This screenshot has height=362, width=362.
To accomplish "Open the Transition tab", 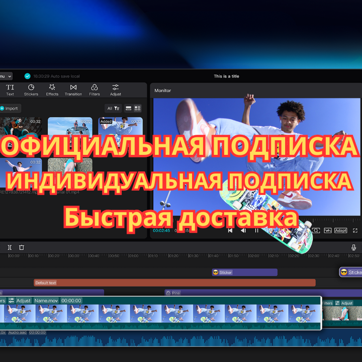I will (73, 90).
